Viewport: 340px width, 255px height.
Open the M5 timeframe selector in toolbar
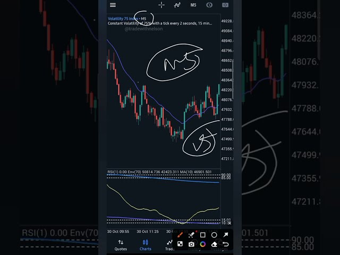pos(193,5)
